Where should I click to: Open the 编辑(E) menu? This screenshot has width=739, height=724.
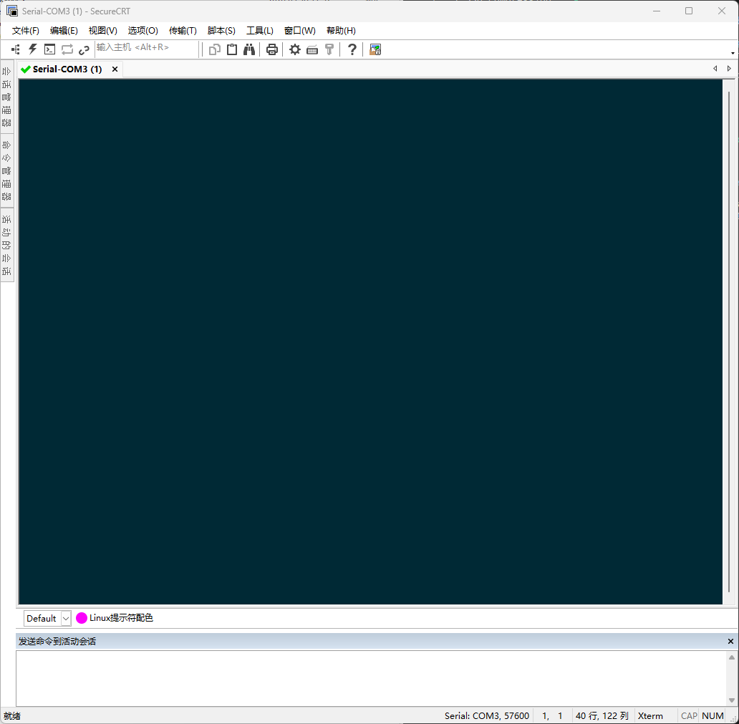tap(64, 31)
